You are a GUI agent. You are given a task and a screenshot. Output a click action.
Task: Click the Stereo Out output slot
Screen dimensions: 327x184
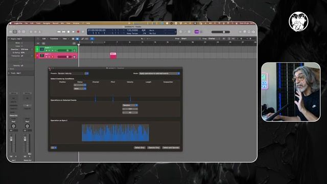pos(13,116)
